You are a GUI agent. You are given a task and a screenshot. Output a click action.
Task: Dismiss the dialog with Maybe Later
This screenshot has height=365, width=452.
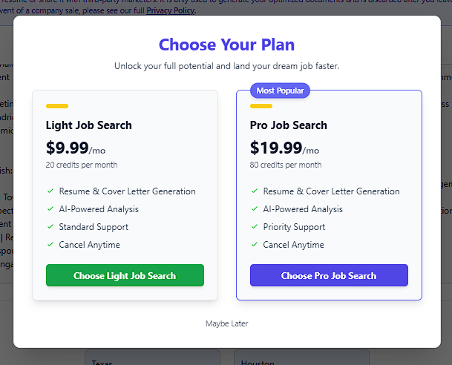[226, 323]
